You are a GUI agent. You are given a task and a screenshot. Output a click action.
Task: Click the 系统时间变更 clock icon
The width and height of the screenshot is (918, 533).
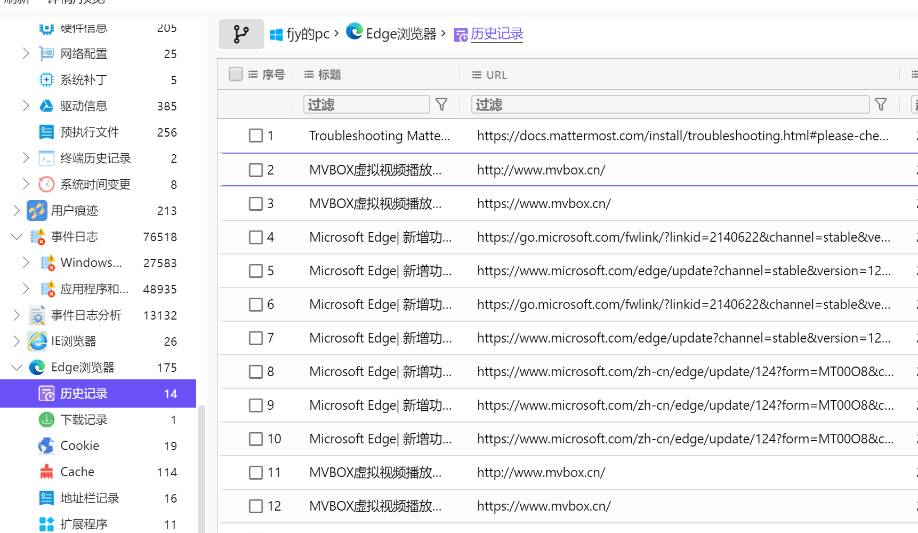coord(46,184)
